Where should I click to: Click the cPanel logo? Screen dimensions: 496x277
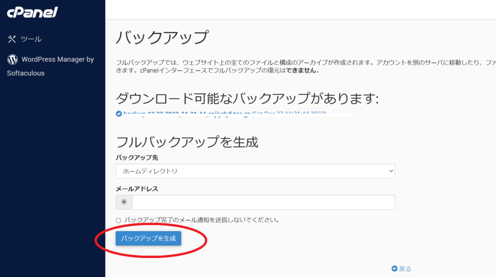tap(32, 13)
